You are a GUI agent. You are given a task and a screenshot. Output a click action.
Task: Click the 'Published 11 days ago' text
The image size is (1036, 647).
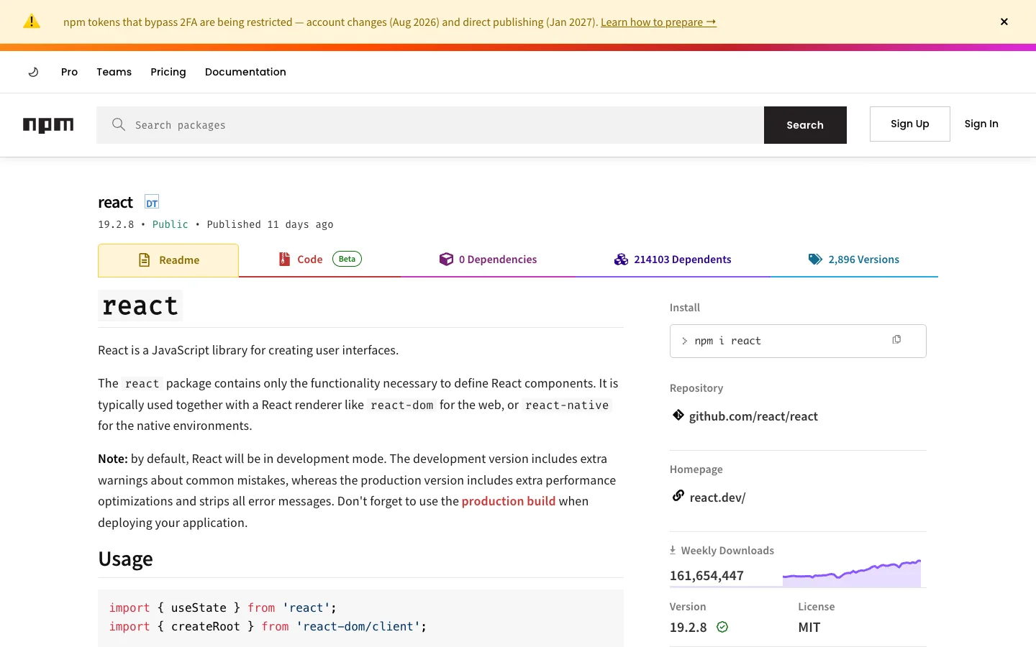(270, 224)
